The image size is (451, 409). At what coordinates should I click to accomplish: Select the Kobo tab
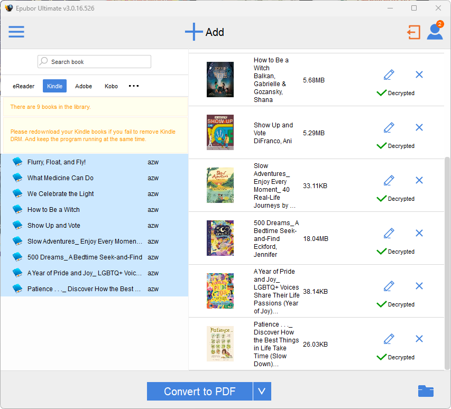[111, 86]
